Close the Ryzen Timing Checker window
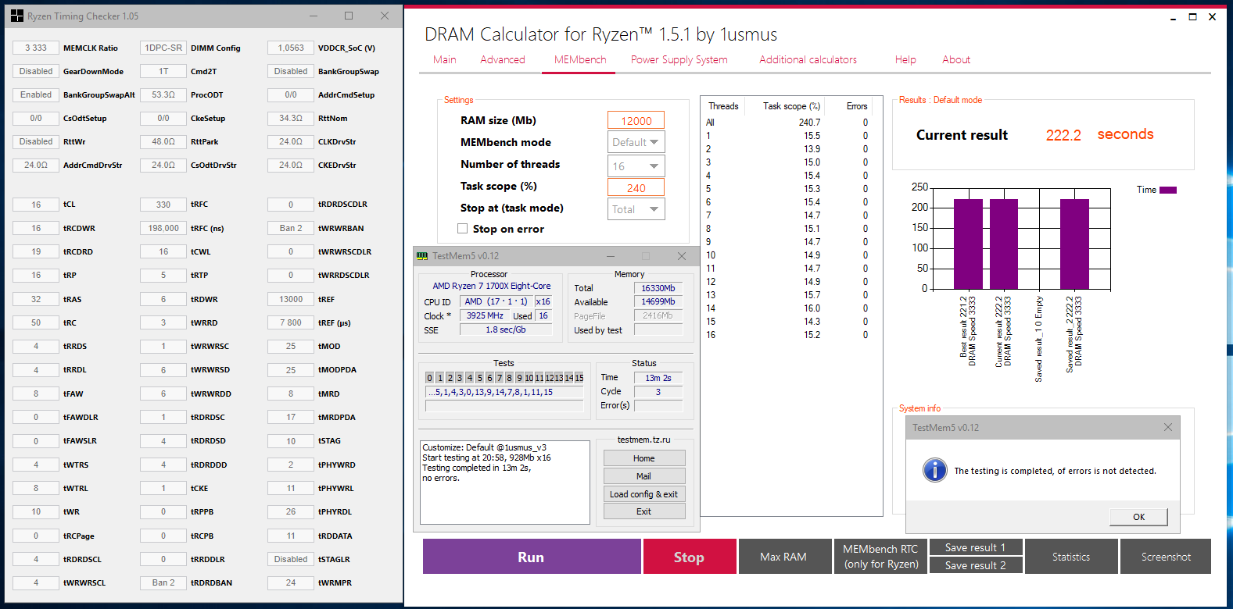This screenshot has height=609, width=1233. (385, 16)
